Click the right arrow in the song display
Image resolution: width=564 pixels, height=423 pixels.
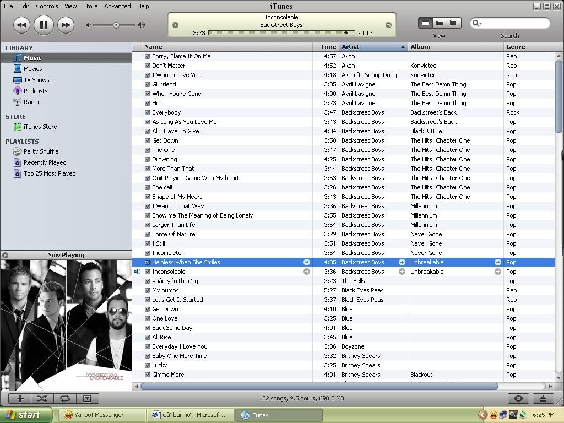[x=388, y=25]
